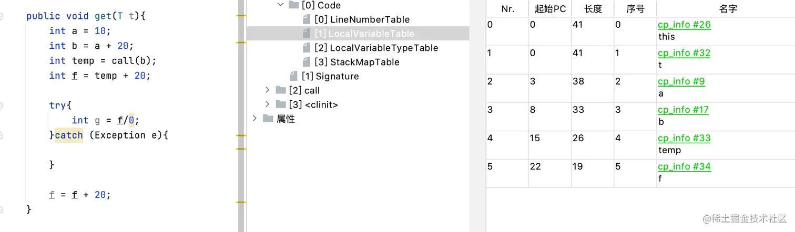Viewport: 795px width, 232px height.
Task: Open the cp_info #26 link
Action: tap(684, 25)
